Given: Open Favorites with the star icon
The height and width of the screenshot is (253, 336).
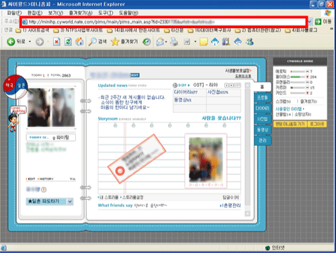Looking at the screenshot, I should (x=115, y=42).
